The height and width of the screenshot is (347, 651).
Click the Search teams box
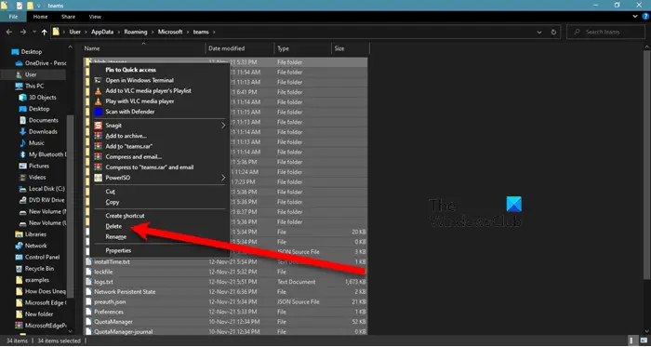[x=605, y=32]
